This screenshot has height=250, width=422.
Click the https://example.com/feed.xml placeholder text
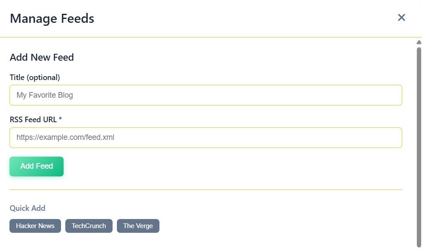tap(65, 138)
